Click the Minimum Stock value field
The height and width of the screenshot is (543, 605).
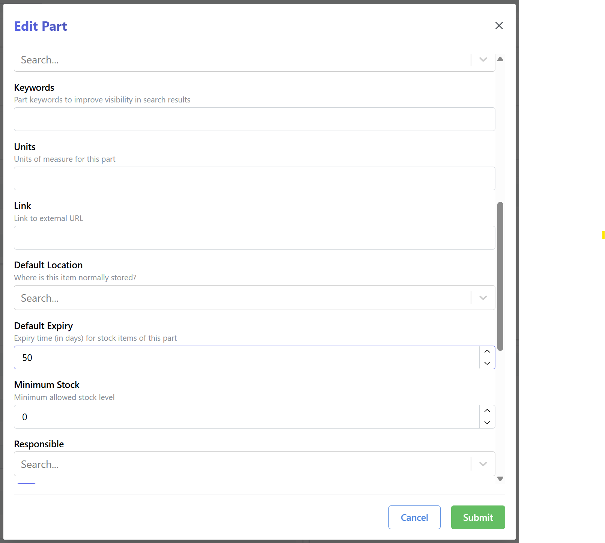tap(247, 417)
